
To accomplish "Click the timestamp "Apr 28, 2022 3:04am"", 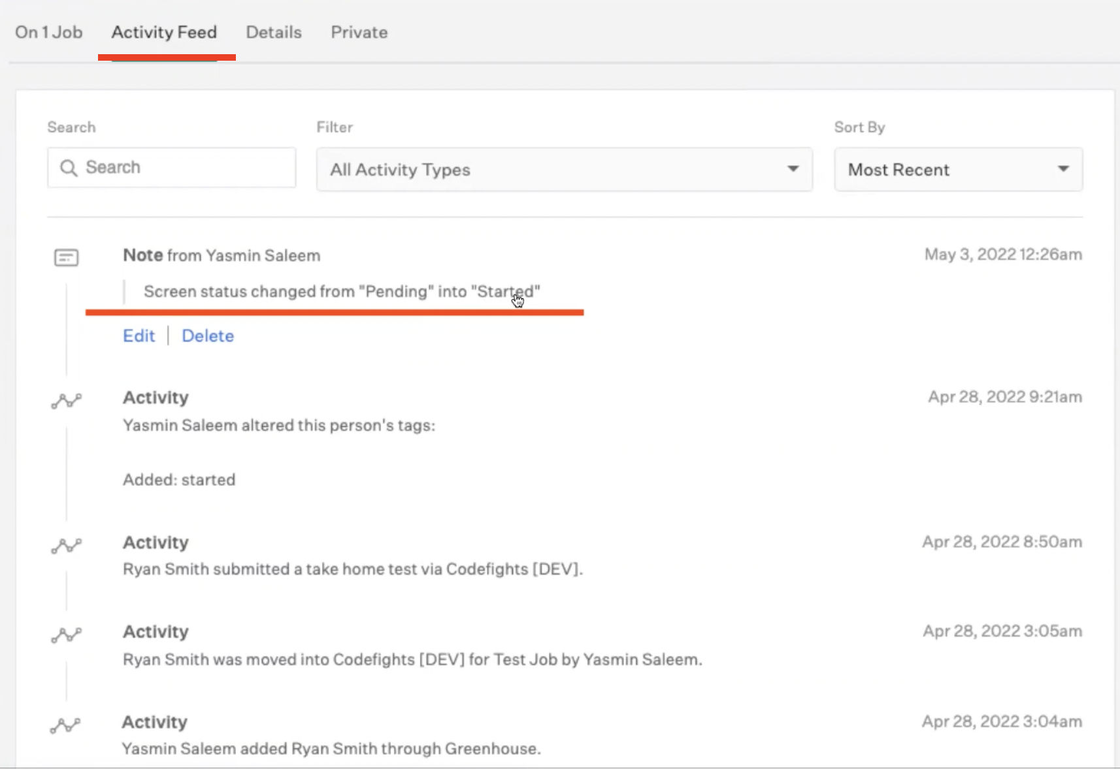I will pos(1002,721).
